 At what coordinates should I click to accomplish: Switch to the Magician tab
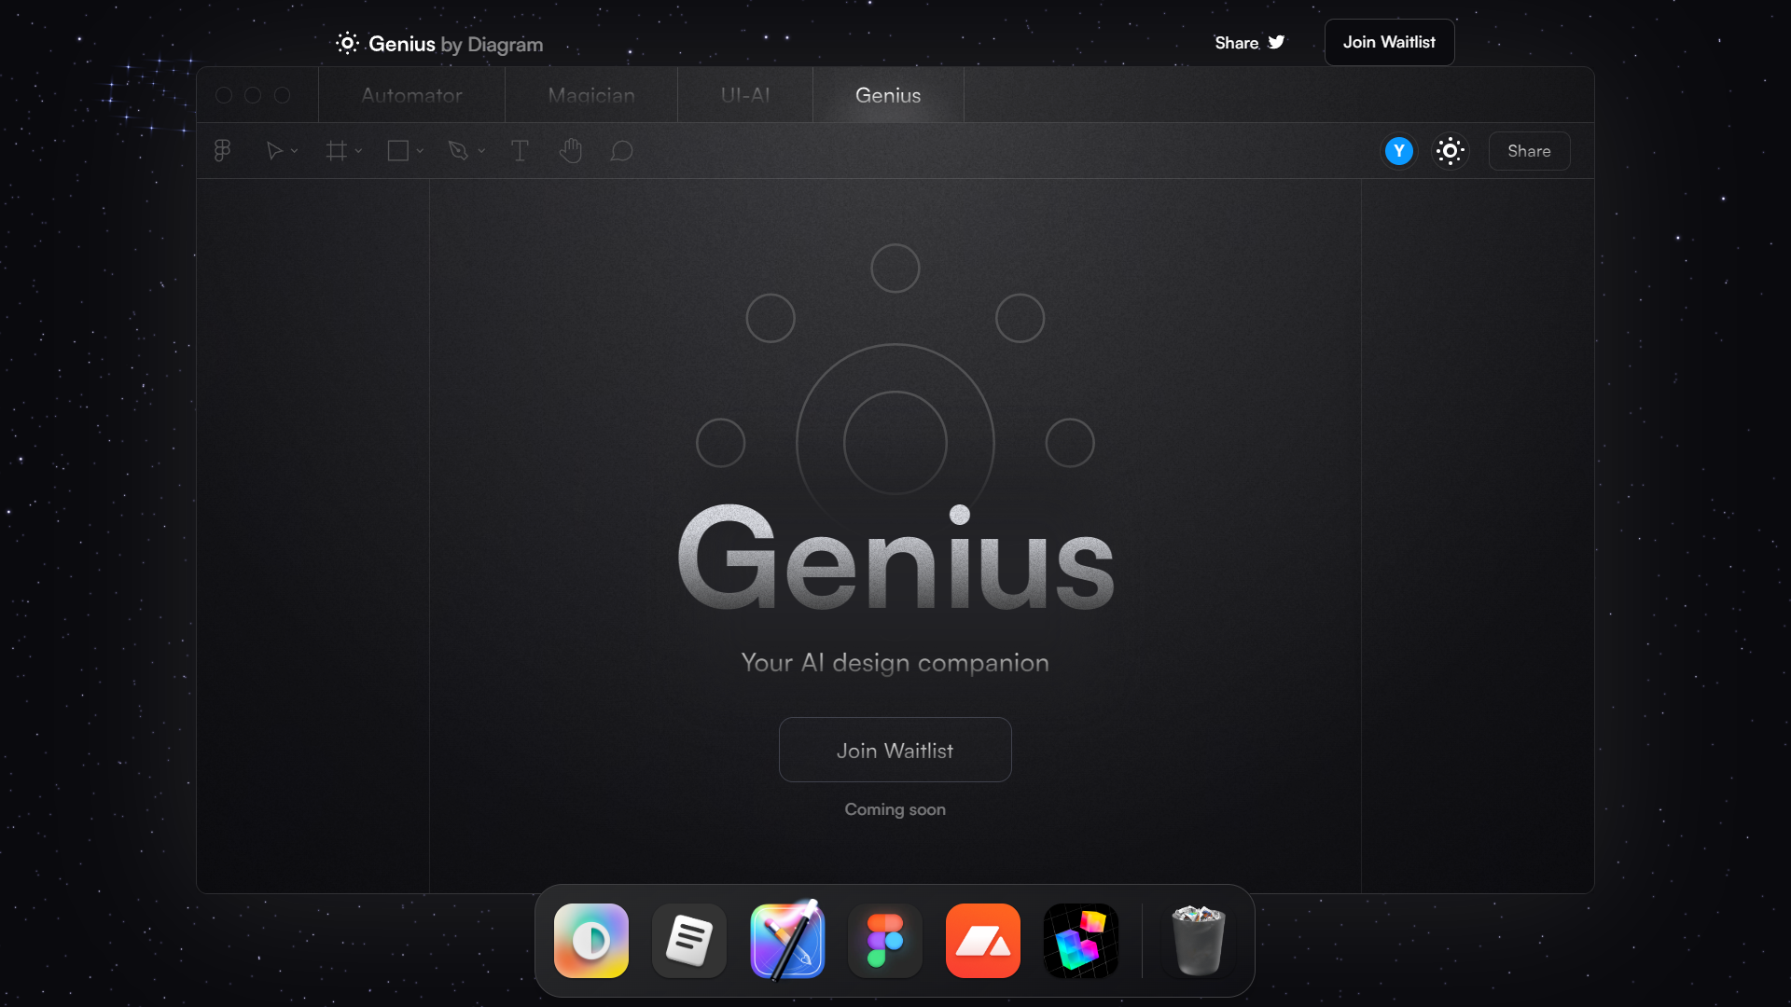(x=591, y=95)
